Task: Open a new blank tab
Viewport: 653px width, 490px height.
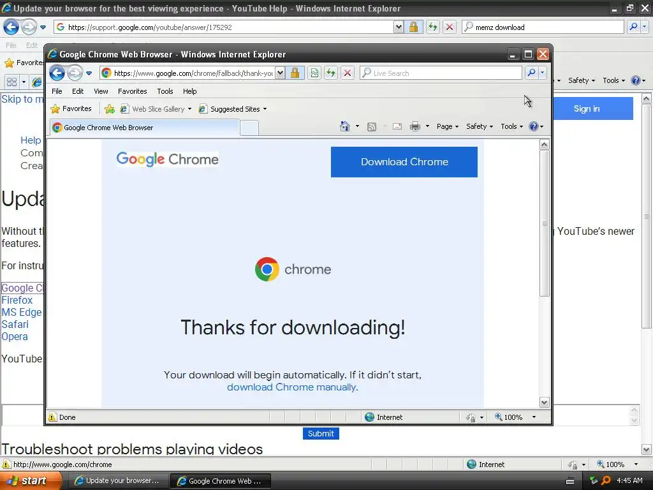Action: click(249, 128)
